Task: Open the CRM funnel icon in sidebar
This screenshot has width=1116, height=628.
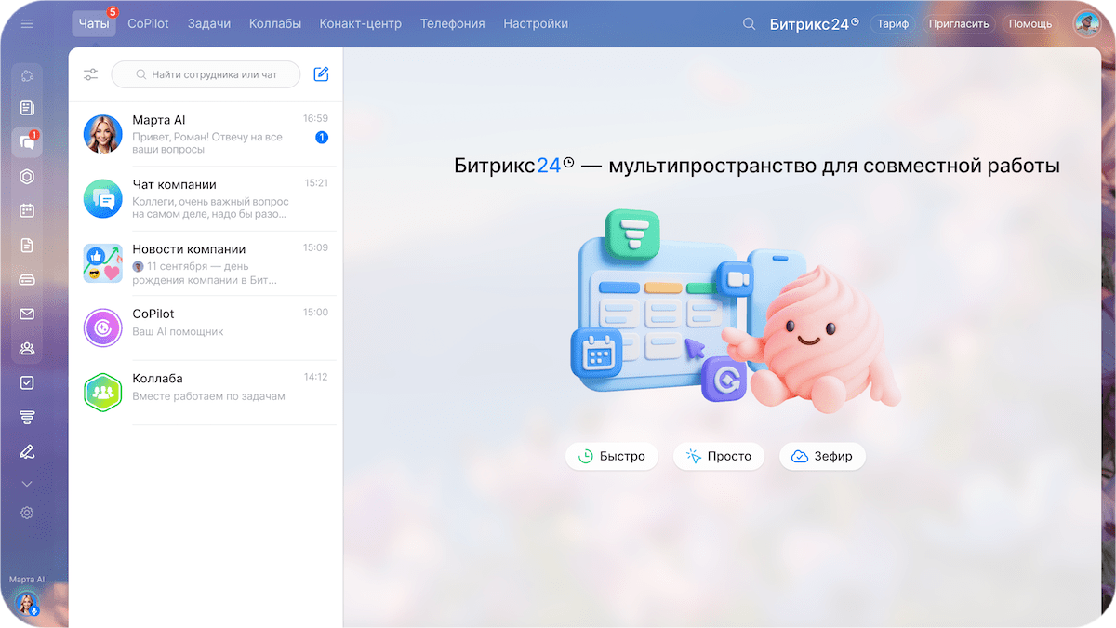Action: (27, 417)
